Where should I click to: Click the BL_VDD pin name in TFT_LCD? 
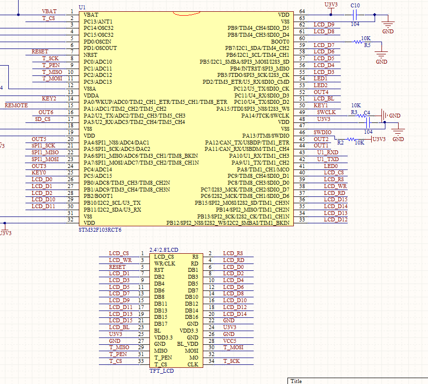click(x=188, y=344)
